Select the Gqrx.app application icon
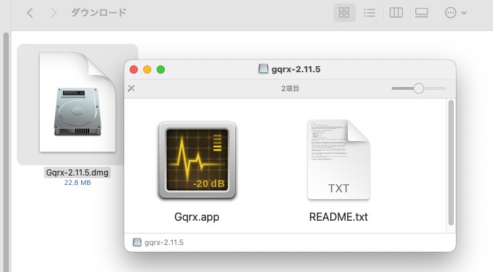 (197, 160)
